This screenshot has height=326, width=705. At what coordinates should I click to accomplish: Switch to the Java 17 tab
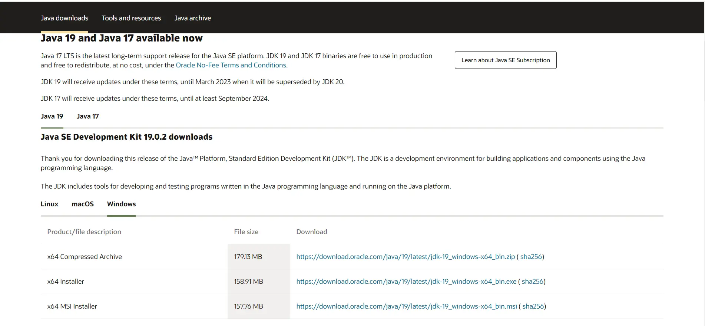(88, 116)
